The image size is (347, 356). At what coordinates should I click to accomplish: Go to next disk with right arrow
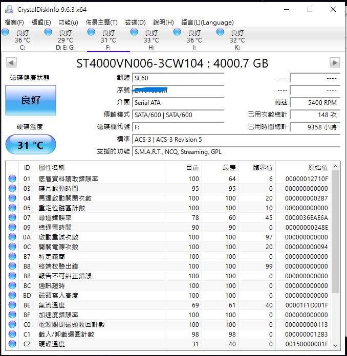(x=335, y=63)
